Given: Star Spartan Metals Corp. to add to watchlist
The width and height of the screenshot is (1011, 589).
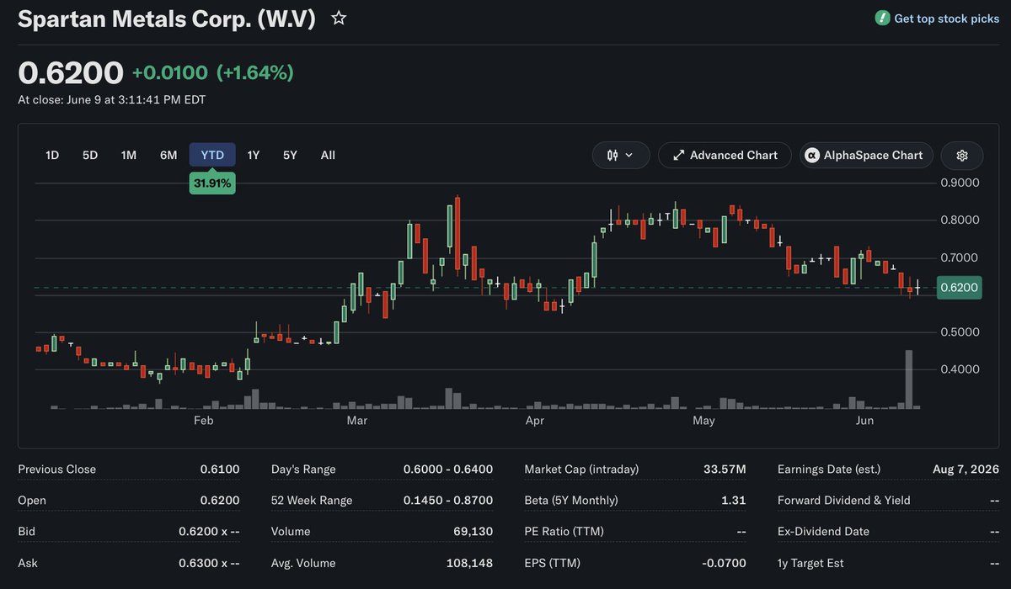Looking at the screenshot, I should [339, 18].
